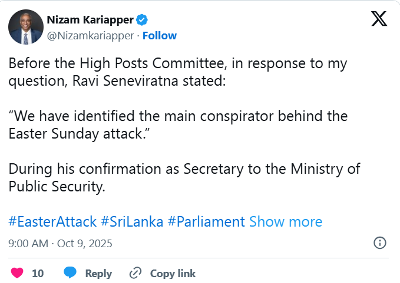Open the #SriLanka hashtag
Screen dimensions: 400x283
pos(132,222)
